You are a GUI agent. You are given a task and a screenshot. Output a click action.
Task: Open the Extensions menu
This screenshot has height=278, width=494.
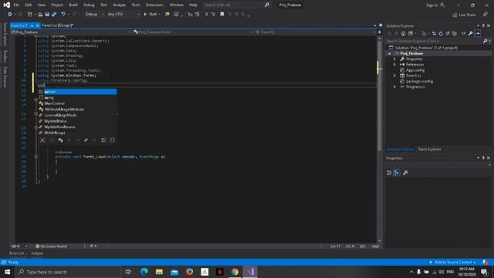[x=154, y=5]
